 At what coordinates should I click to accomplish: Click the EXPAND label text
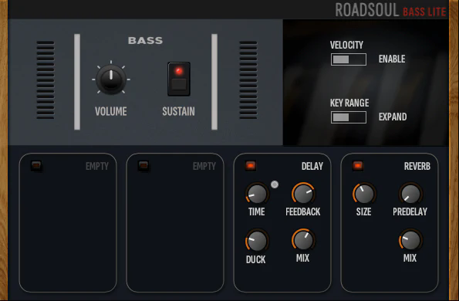(393, 117)
